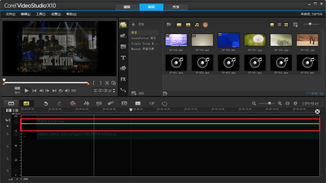Click the 添加 add folder button
Image resolution: width=326 pixels, height=183 pixels.
pos(138,24)
